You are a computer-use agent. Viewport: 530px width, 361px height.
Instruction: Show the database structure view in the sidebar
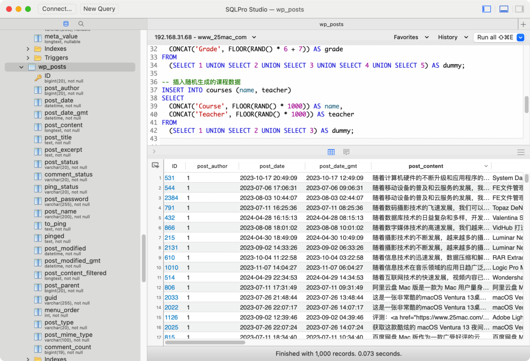(x=66, y=24)
